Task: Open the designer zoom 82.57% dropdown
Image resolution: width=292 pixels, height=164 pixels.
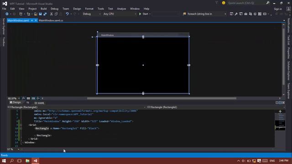Action: [x=19, y=98]
